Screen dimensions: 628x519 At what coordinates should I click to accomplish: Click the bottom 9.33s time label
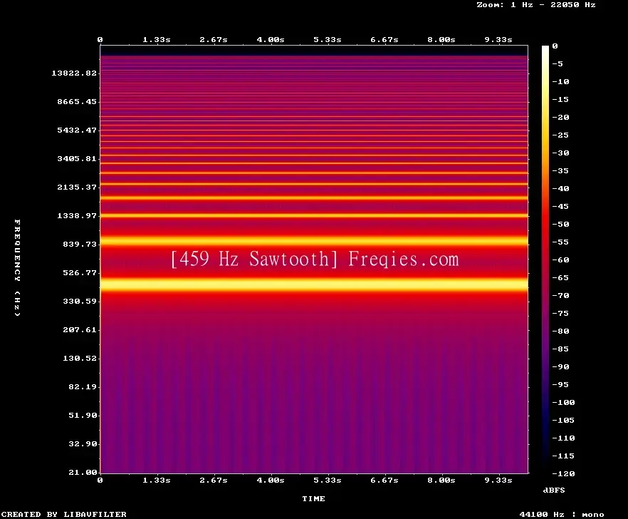coord(498,480)
